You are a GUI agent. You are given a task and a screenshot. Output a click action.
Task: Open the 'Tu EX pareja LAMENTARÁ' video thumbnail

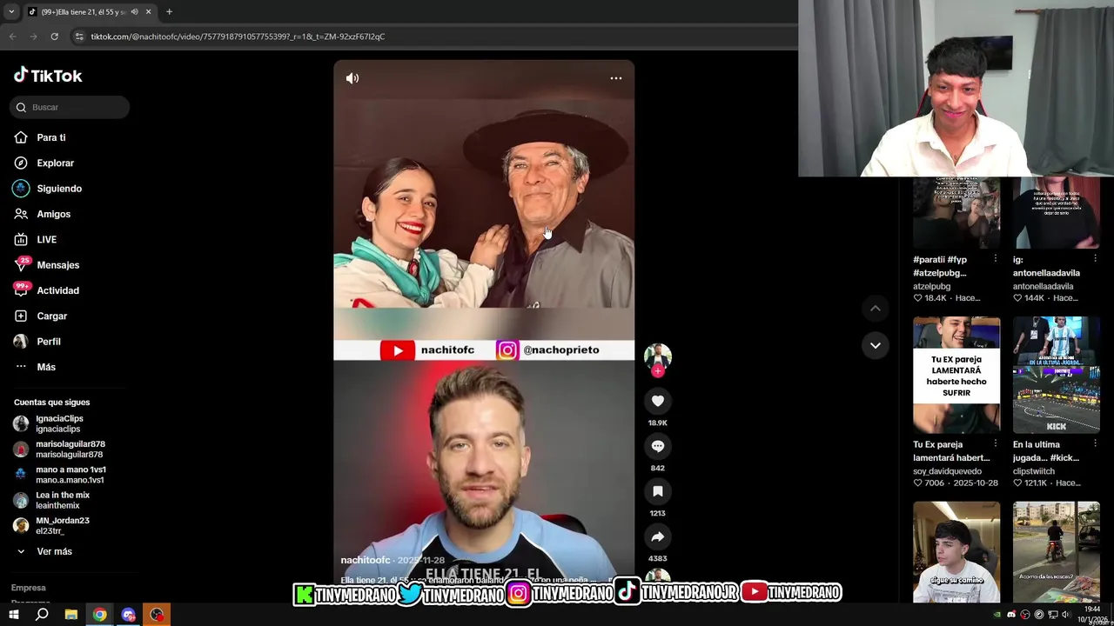click(956, 375)
